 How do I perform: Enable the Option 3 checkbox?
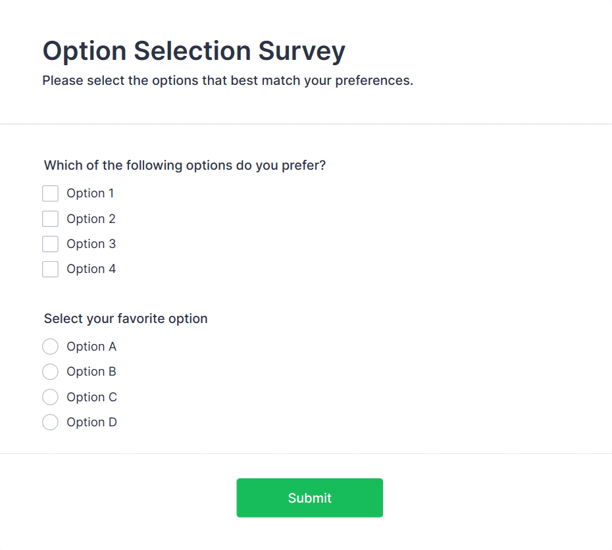click(50, 244)
